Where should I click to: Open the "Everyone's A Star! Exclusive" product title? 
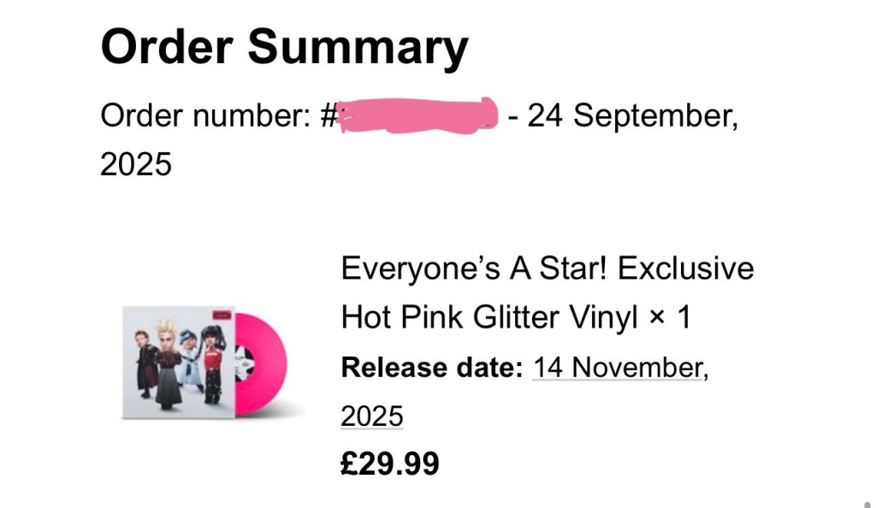(x=547, y=269)
